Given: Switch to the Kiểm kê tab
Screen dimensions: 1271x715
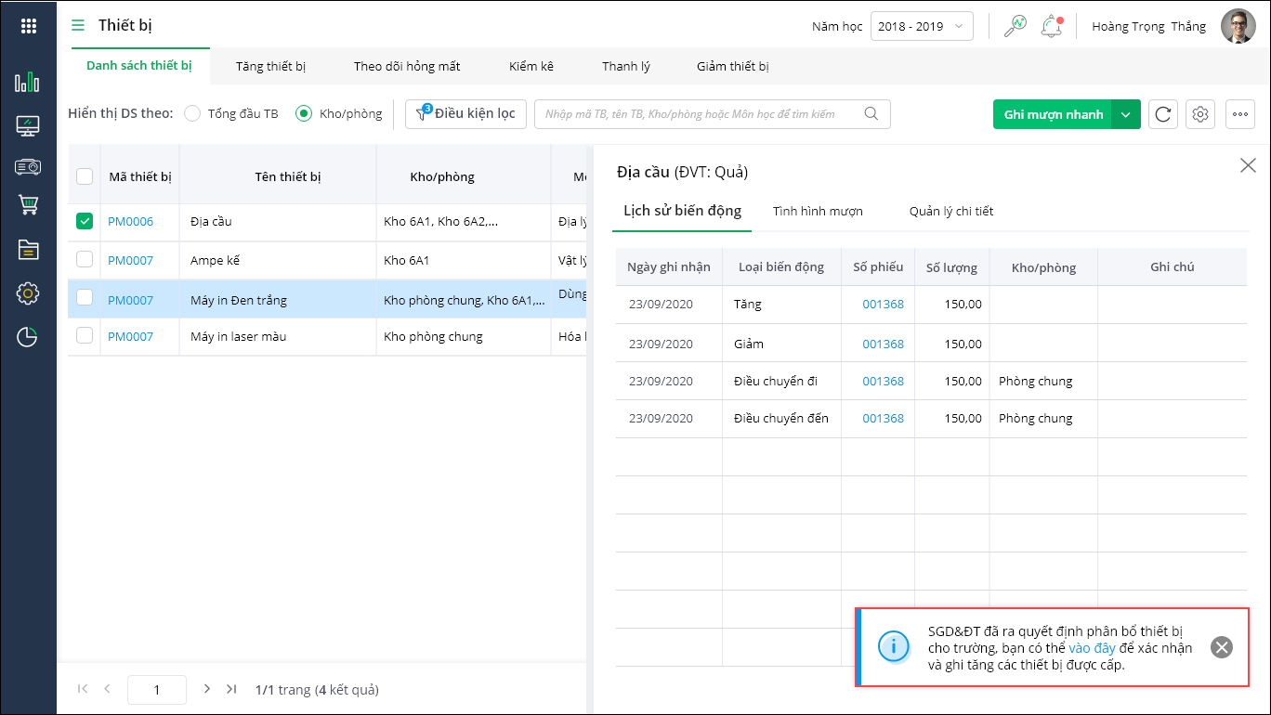Looking at the screenshot, I should (531, 66).
